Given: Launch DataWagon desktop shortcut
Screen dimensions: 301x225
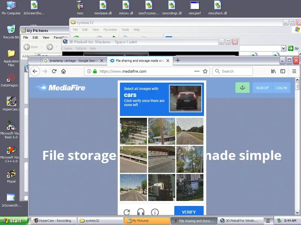Looking at the screenshot, I should tap(10, 80).
